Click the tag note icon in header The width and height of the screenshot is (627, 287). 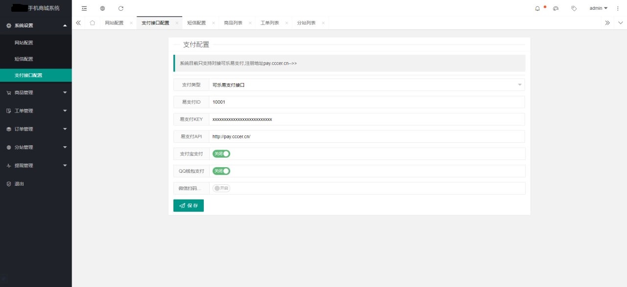click(x=574, y=8)
